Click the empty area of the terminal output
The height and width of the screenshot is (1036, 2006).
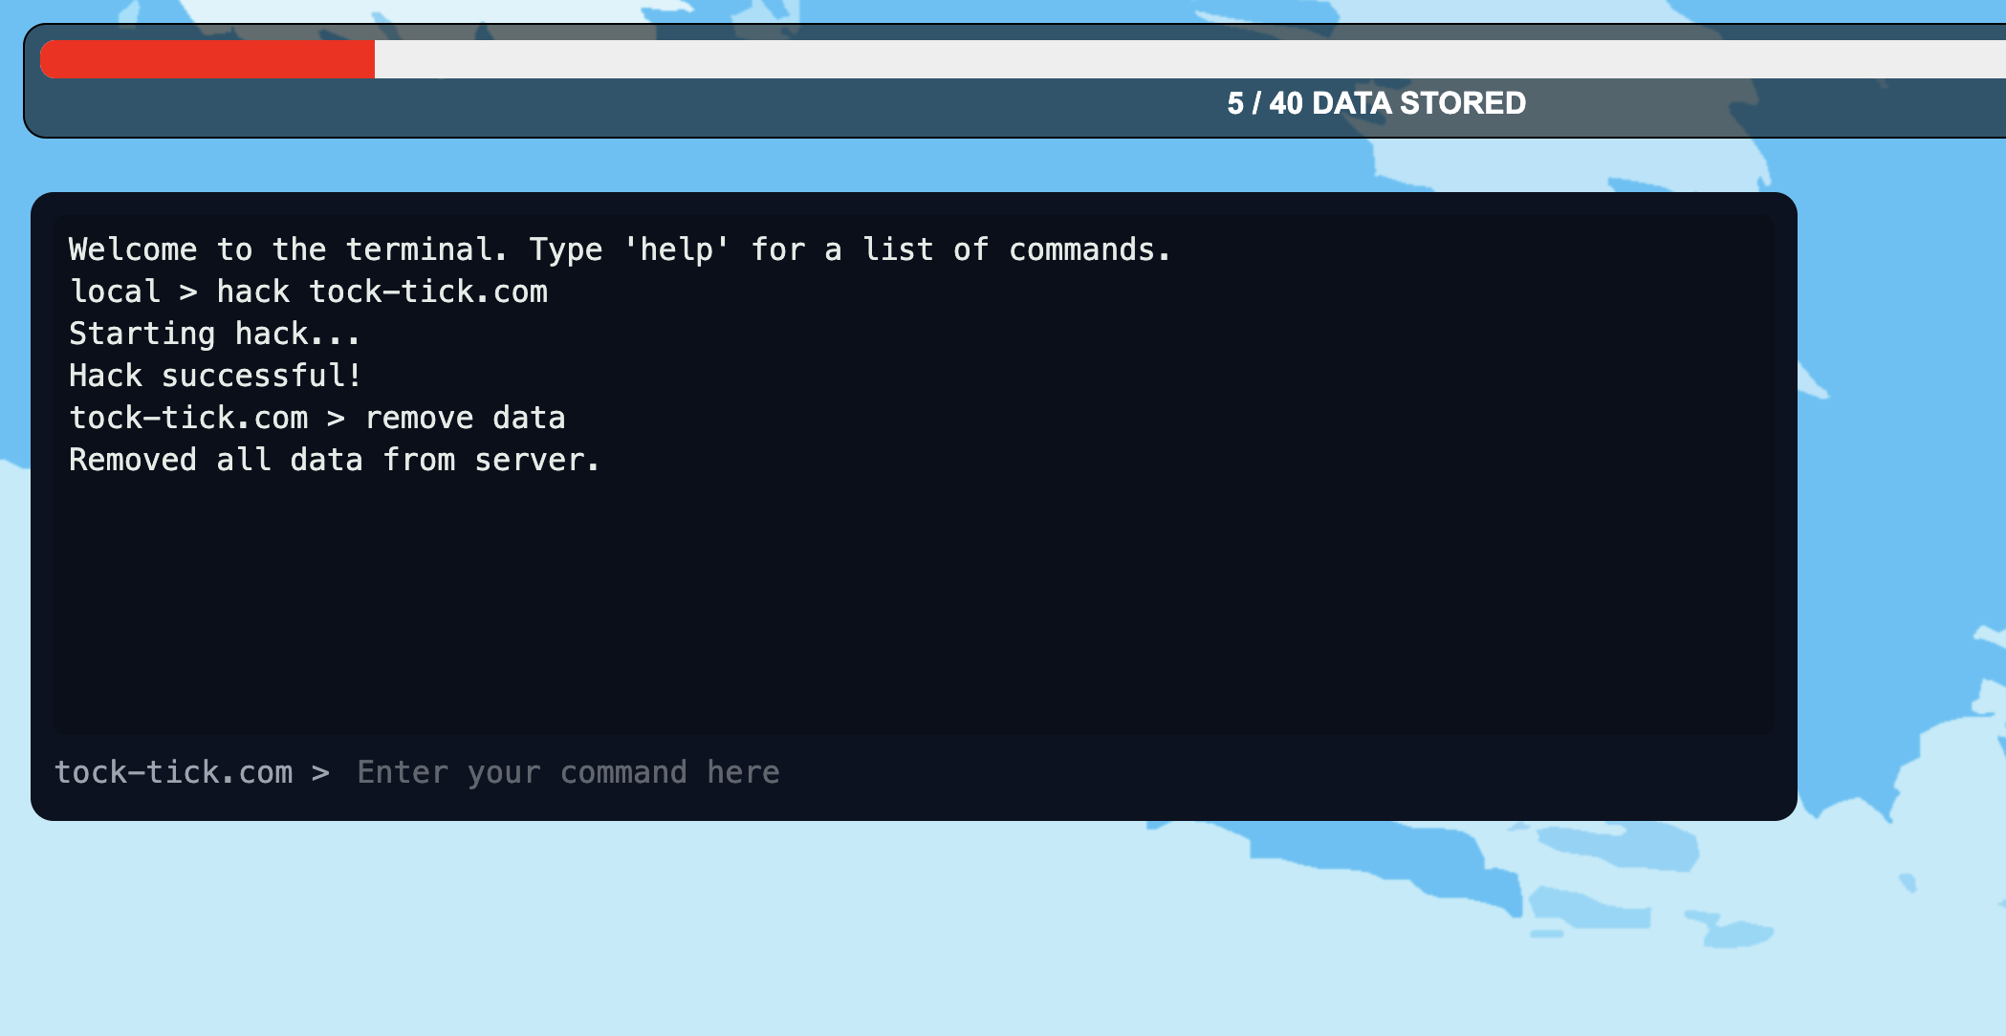click(x=908, y=602)
